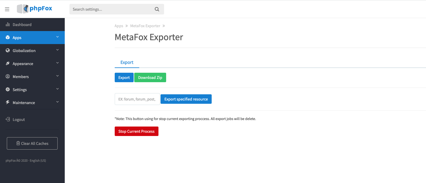Click the Appearance brush icon
Screen dimensions: 426x183
coord(8,64)
